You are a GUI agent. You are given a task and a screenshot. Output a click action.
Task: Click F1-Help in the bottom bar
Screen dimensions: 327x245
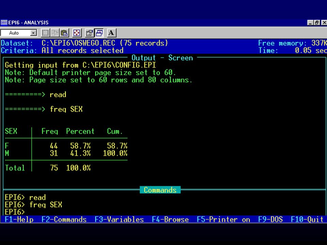pos(19,219)
